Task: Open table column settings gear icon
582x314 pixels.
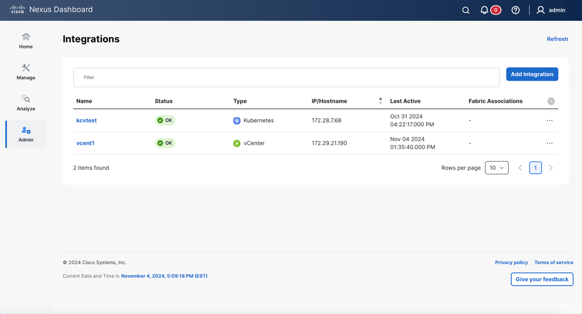Action: click(x=551, y=101)
